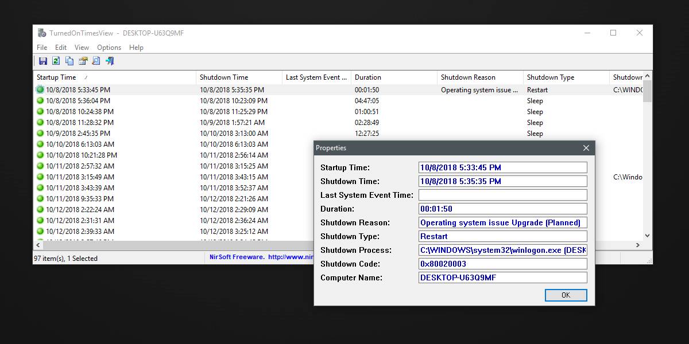The width and height of the screenshot is (689, 344).
Task: Click 'Operating system issue' cell in list
Action: pyautogui.click(x=480, y=89)
